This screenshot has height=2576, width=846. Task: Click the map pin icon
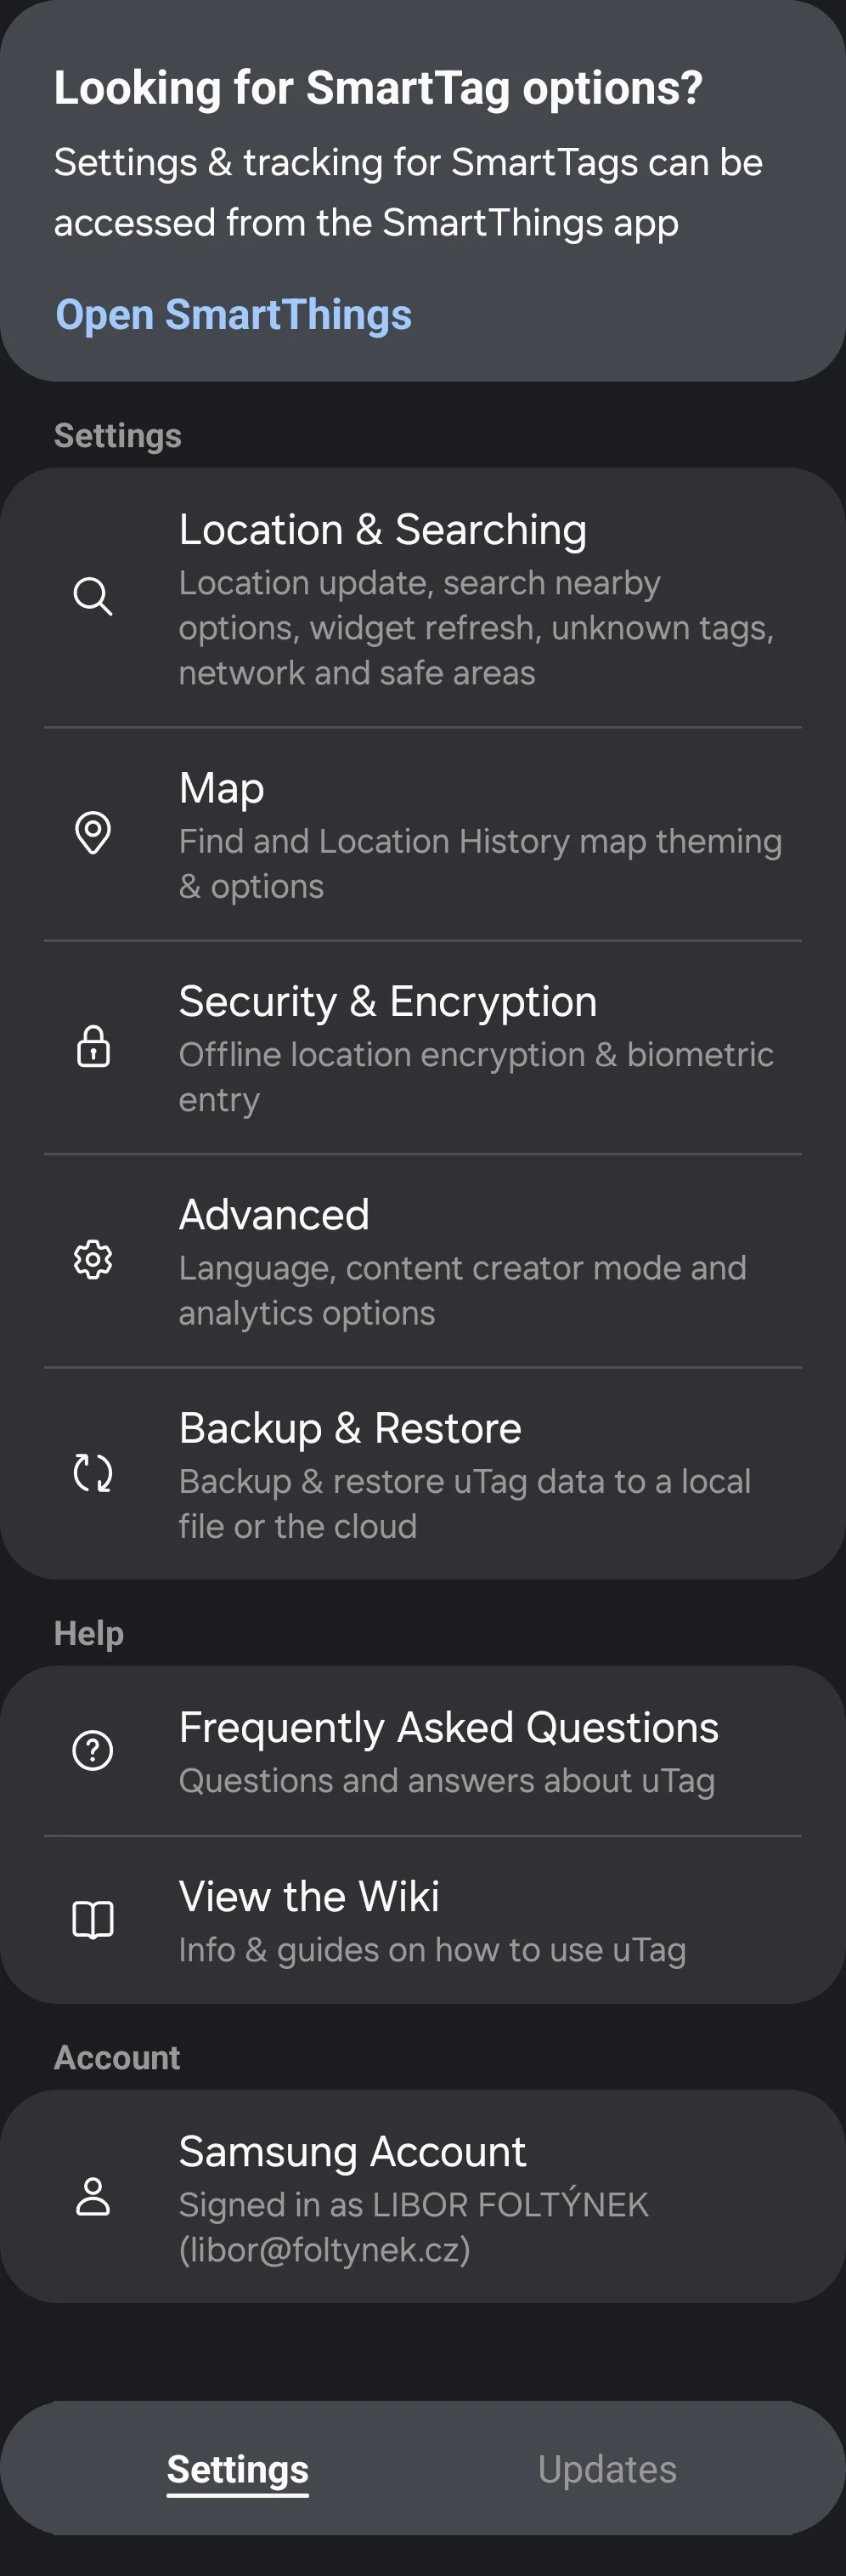(x=93, y=833)
